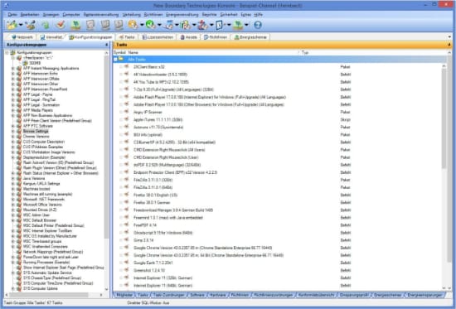456x309 pixels.
Task: Click the blue Help question-mark toolbar icon
Action: (257, 26)
